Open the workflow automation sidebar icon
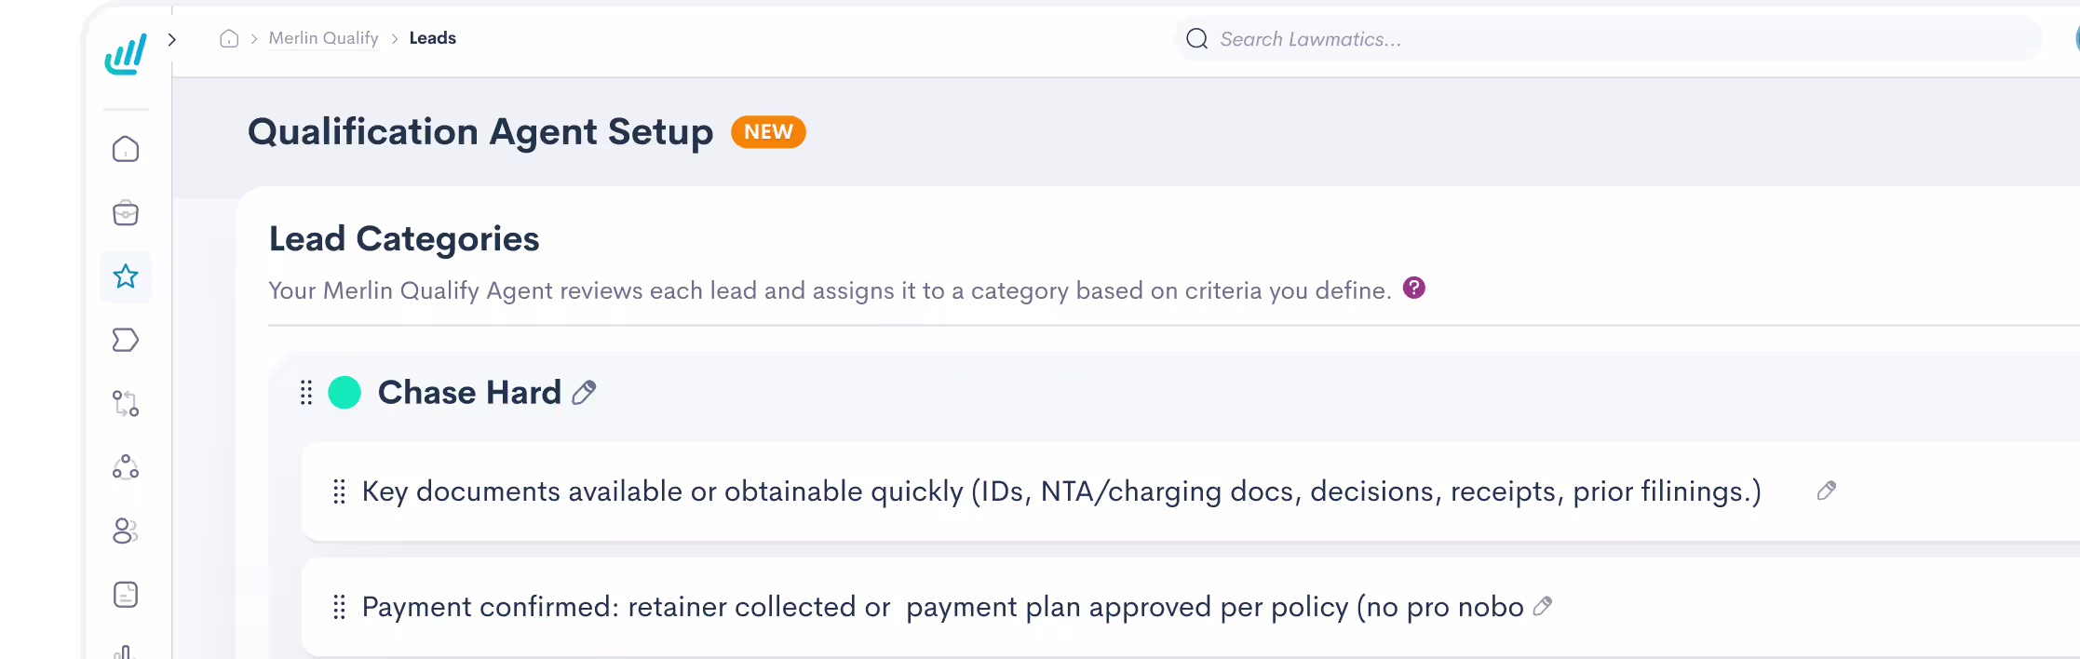The height and width of the screenshot is (659, 2080). coord(126,403)
